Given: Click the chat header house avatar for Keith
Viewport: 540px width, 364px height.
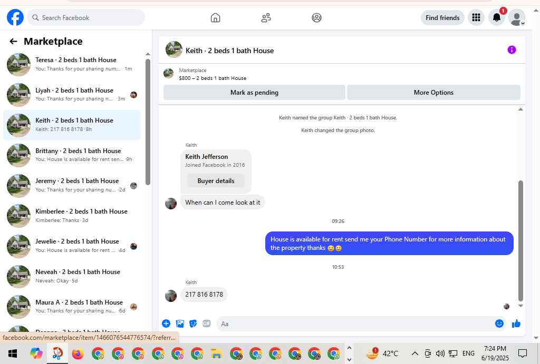Looking at the screenshot, I should (174, 50).
